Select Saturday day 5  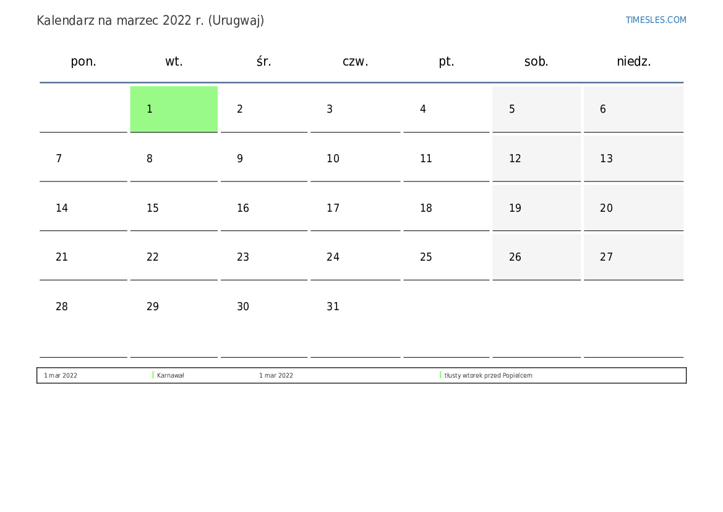point(536,109)
